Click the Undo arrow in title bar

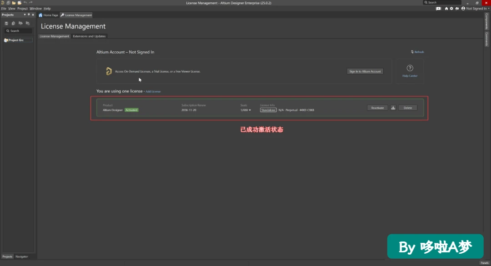click(x=25, y=3)
